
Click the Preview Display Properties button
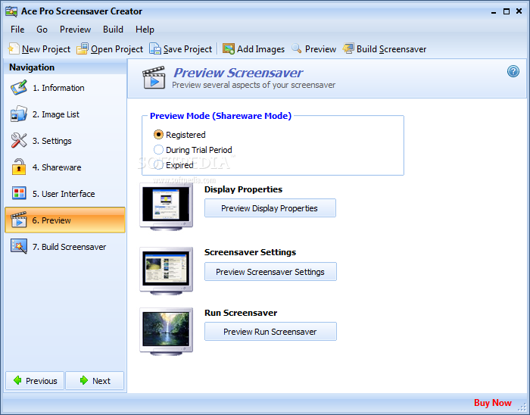(270, 207)
